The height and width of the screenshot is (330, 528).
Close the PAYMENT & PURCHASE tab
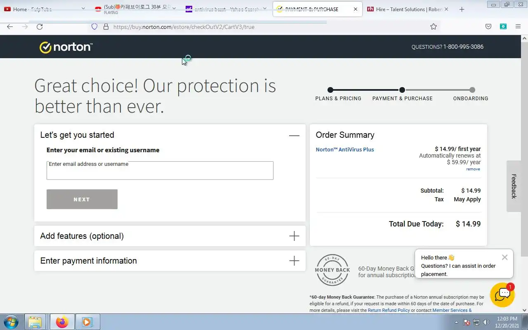pos(356,9)
